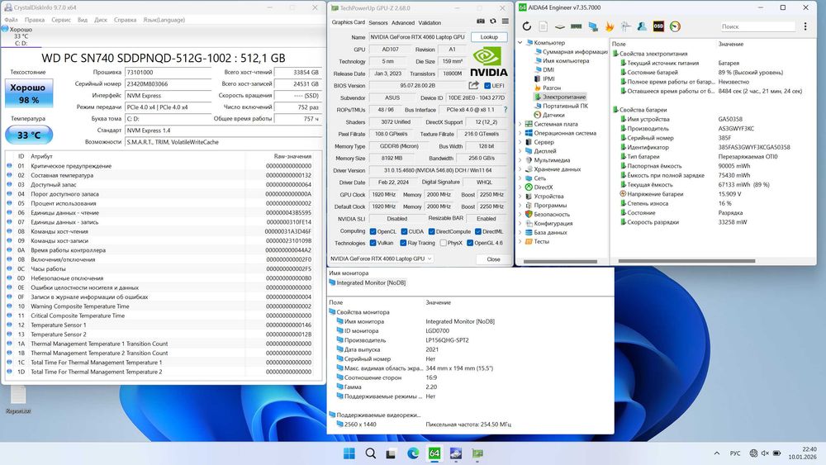Screen dimensions: 826x465
Task: Open the desktop text file icon
Action: (x=18, y=400)
